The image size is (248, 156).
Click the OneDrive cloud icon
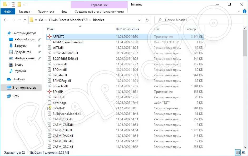coord(9,79)
